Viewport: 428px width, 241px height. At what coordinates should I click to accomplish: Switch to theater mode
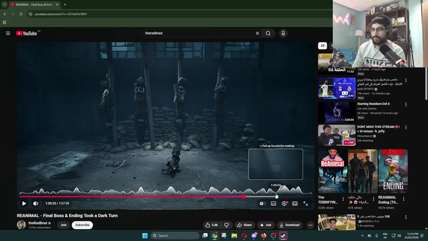[295, 203]
